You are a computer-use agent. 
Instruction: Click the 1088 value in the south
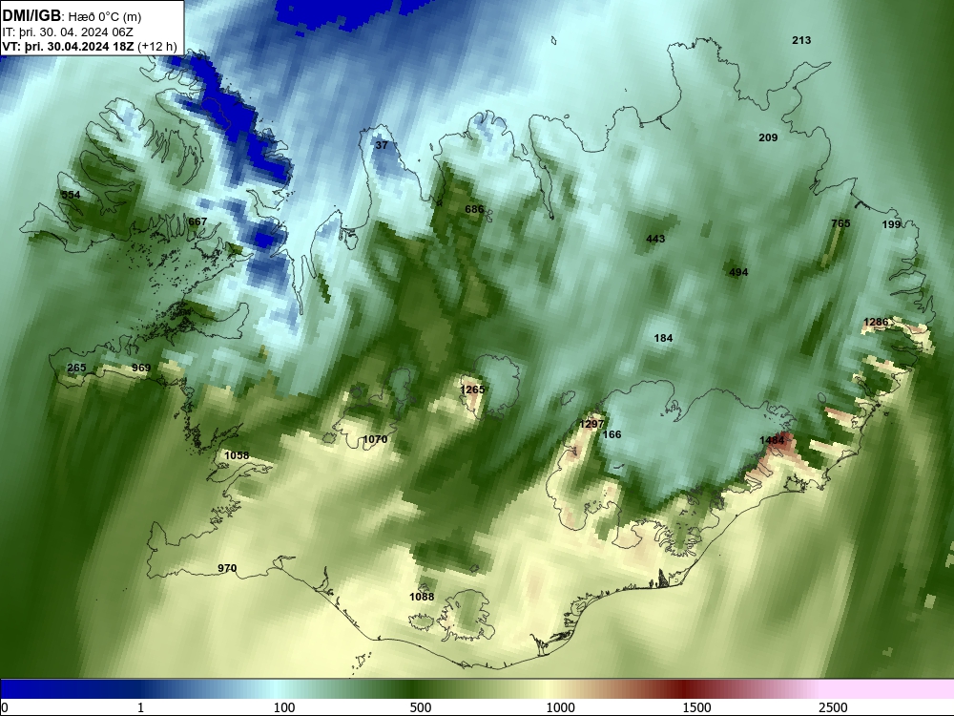422,597
